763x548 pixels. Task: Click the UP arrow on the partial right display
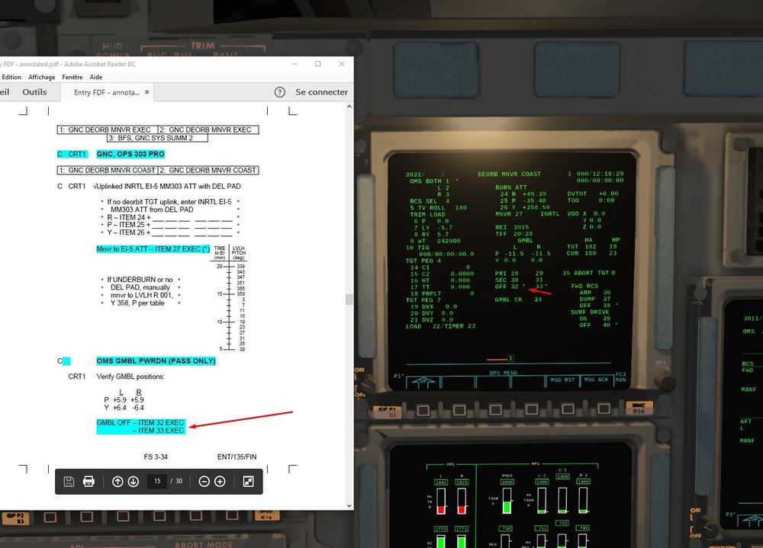click(x=753, y=521)
